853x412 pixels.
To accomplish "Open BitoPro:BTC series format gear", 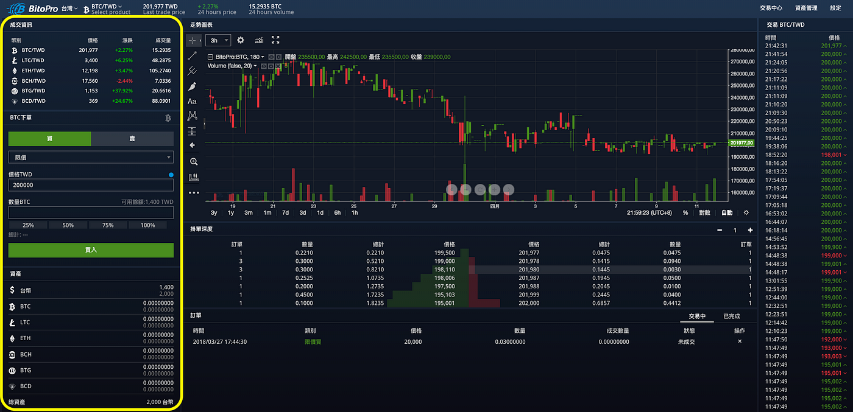I will coord(278,57).
